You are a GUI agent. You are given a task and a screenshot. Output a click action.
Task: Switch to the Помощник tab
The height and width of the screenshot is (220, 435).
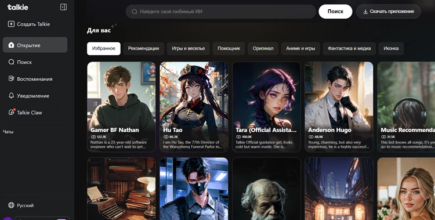tap(229, 48)
